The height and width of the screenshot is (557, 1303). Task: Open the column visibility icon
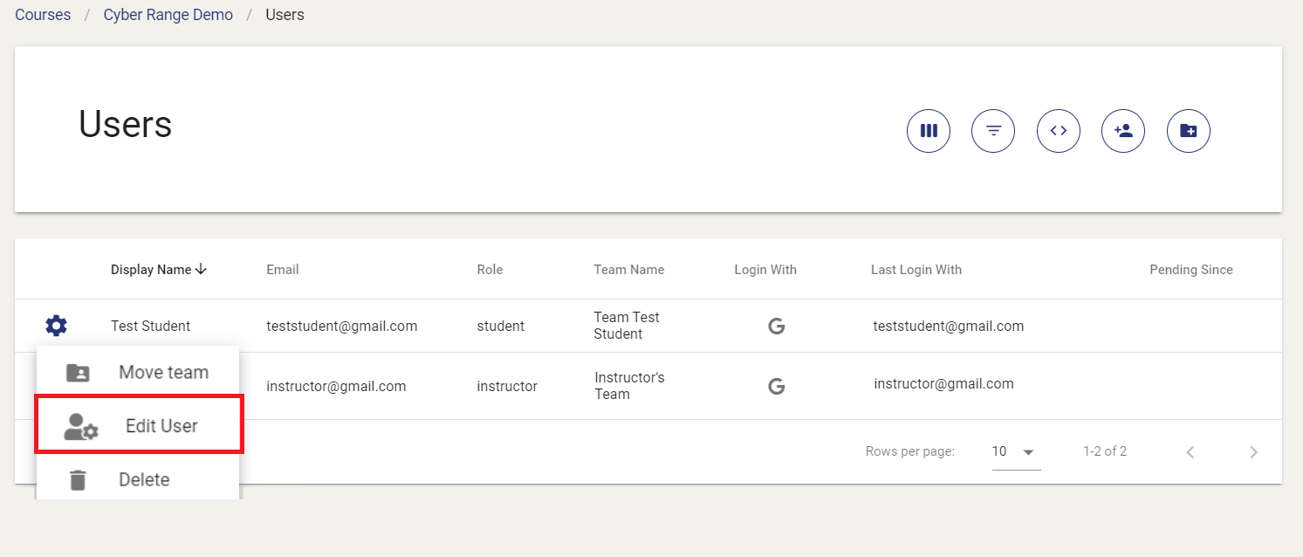point(928,130)
